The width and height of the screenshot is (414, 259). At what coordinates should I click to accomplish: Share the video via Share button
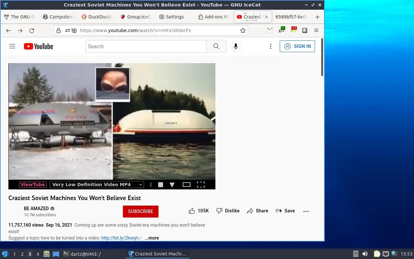257,211
